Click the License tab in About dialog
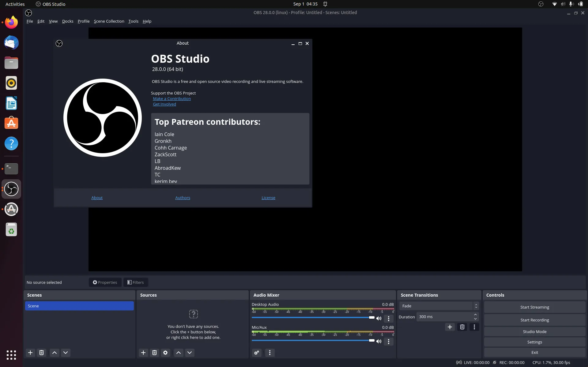Screen dimensions: 588x367 click(x=268, y=198)
